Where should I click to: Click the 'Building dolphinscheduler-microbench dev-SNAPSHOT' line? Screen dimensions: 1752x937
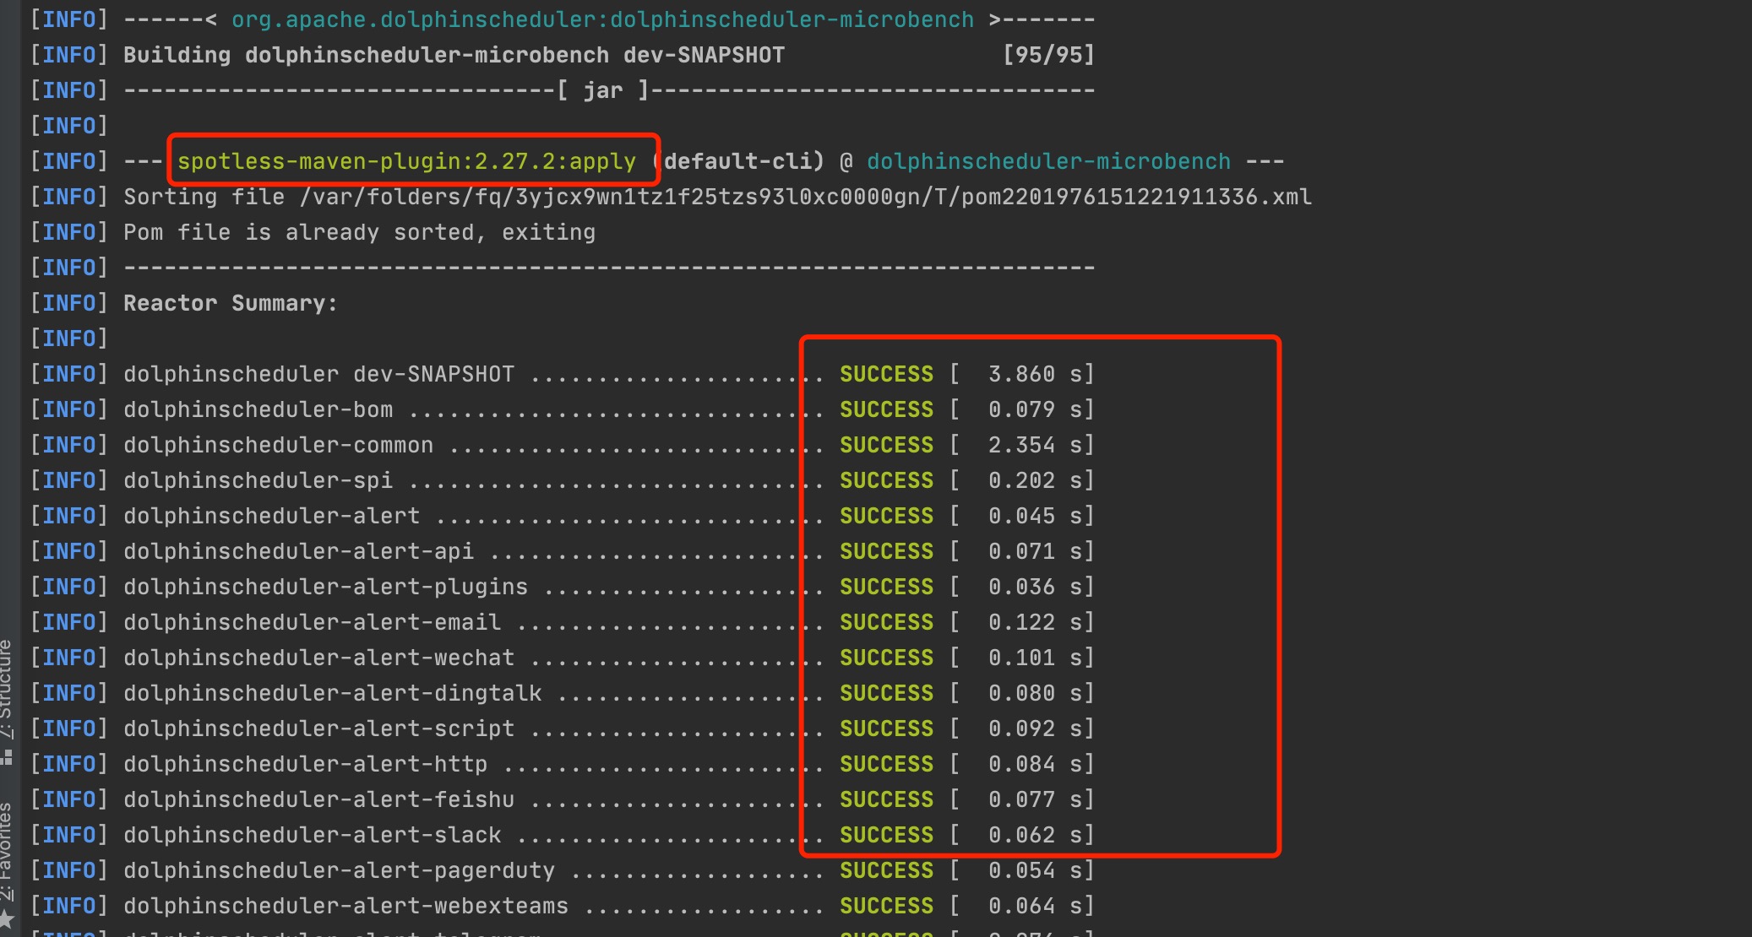(454, 55)
